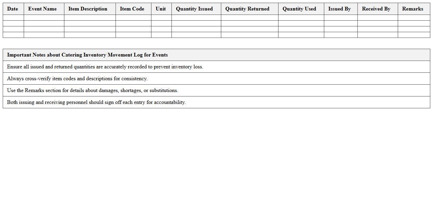The image size is (433, 220).
Task: Click last empty cell under Event Name
Action: coord(44,35)
